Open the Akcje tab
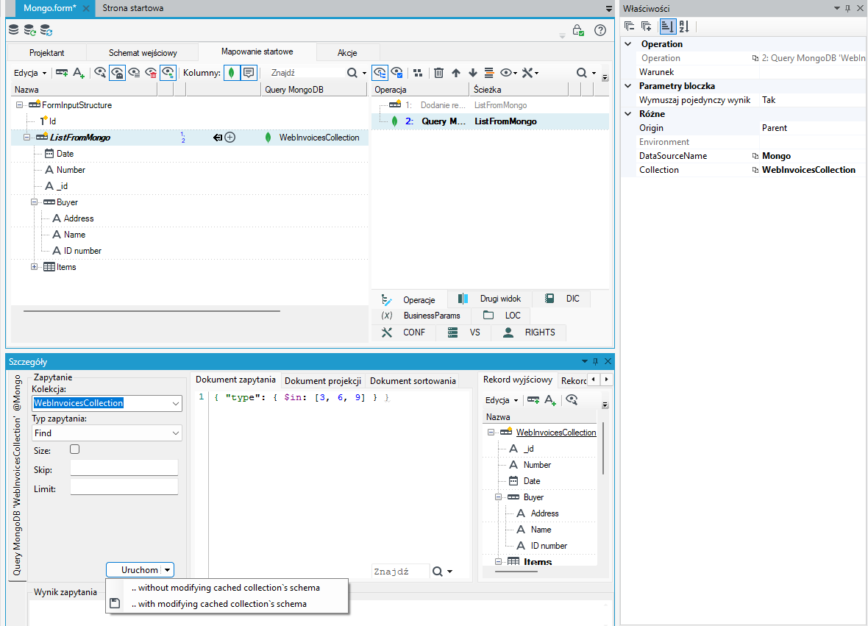The image size is (868, 626). tap(347, 52)
